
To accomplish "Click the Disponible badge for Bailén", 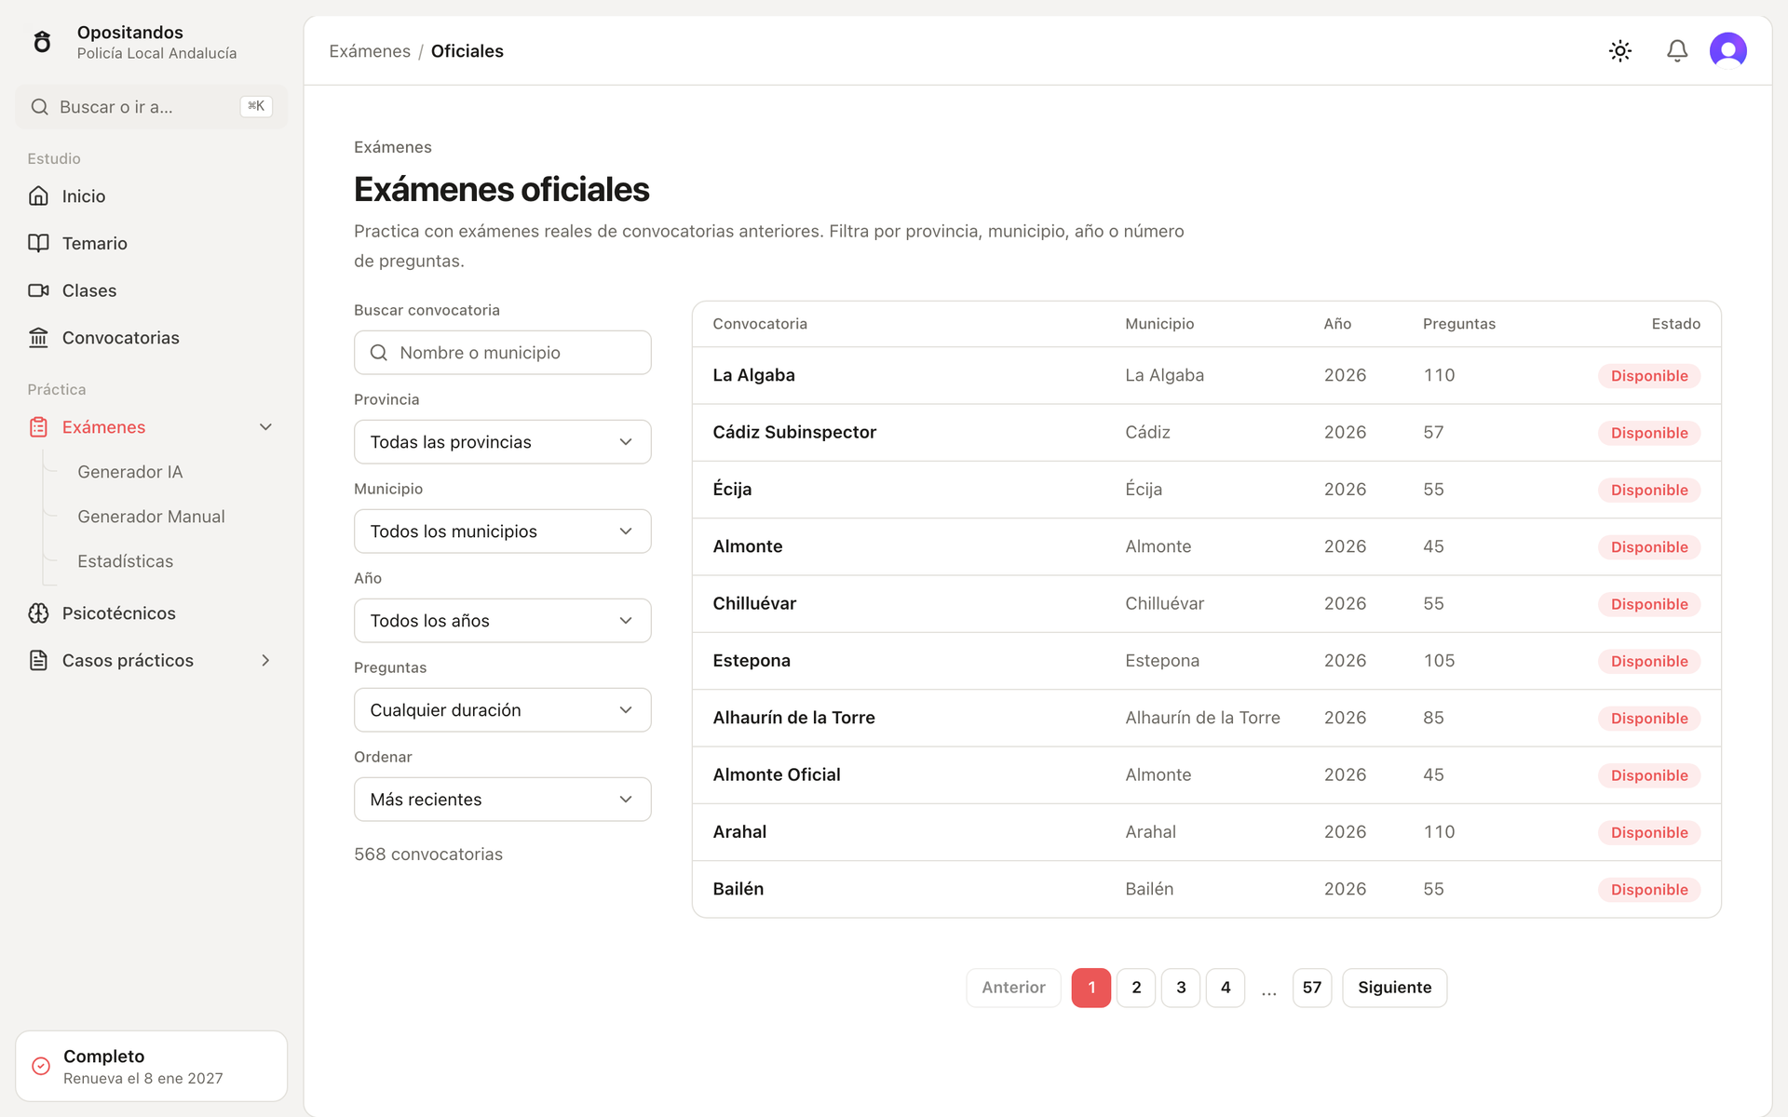I will (x=1649, y=890).
